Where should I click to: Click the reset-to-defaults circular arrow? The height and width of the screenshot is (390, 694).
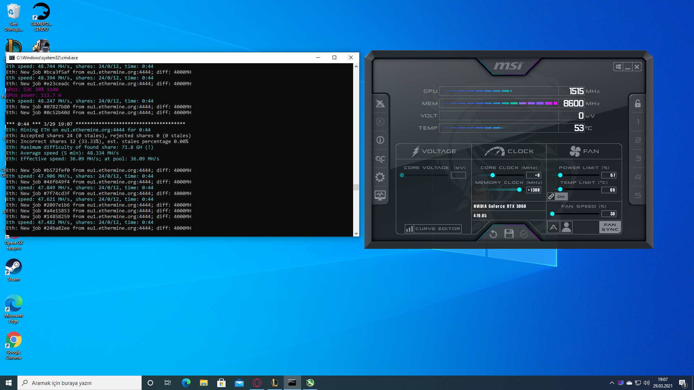tap(493, 234)
